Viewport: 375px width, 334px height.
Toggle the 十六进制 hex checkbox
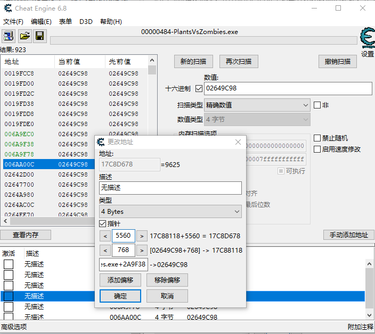tap(199, 89)
